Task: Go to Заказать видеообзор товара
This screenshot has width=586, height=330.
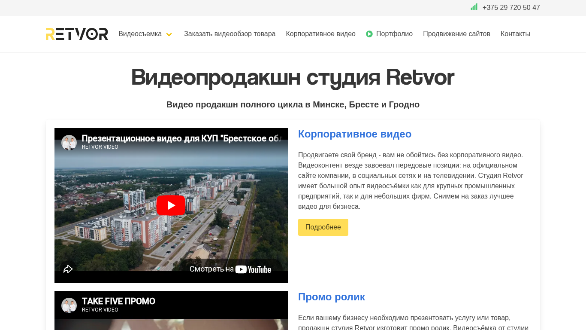Action: click(x=230, y=34)
